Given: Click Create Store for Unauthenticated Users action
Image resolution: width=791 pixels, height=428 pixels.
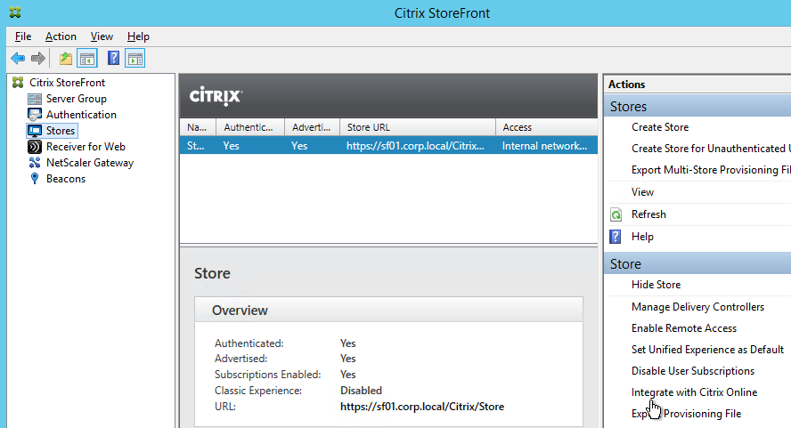Looking at the screenshot, I should (711, 149).
